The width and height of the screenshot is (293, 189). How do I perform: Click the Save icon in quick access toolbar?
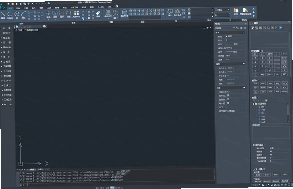tap(17, 4)
